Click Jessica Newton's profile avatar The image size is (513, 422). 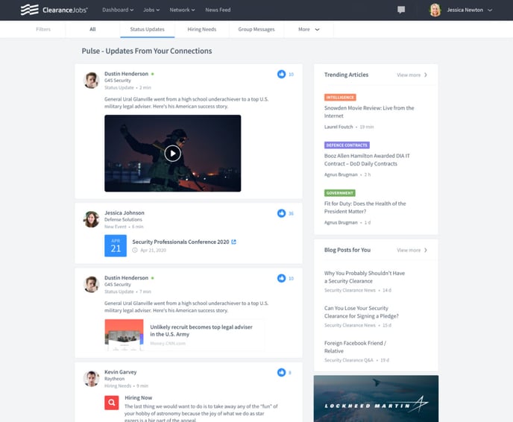[435, 10]
